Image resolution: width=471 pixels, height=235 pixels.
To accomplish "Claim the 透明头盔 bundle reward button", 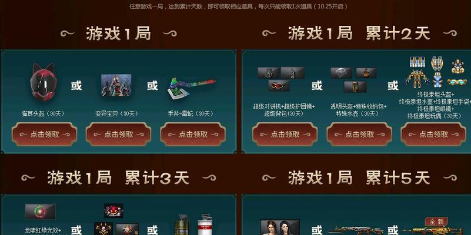I will coord(359,134).
